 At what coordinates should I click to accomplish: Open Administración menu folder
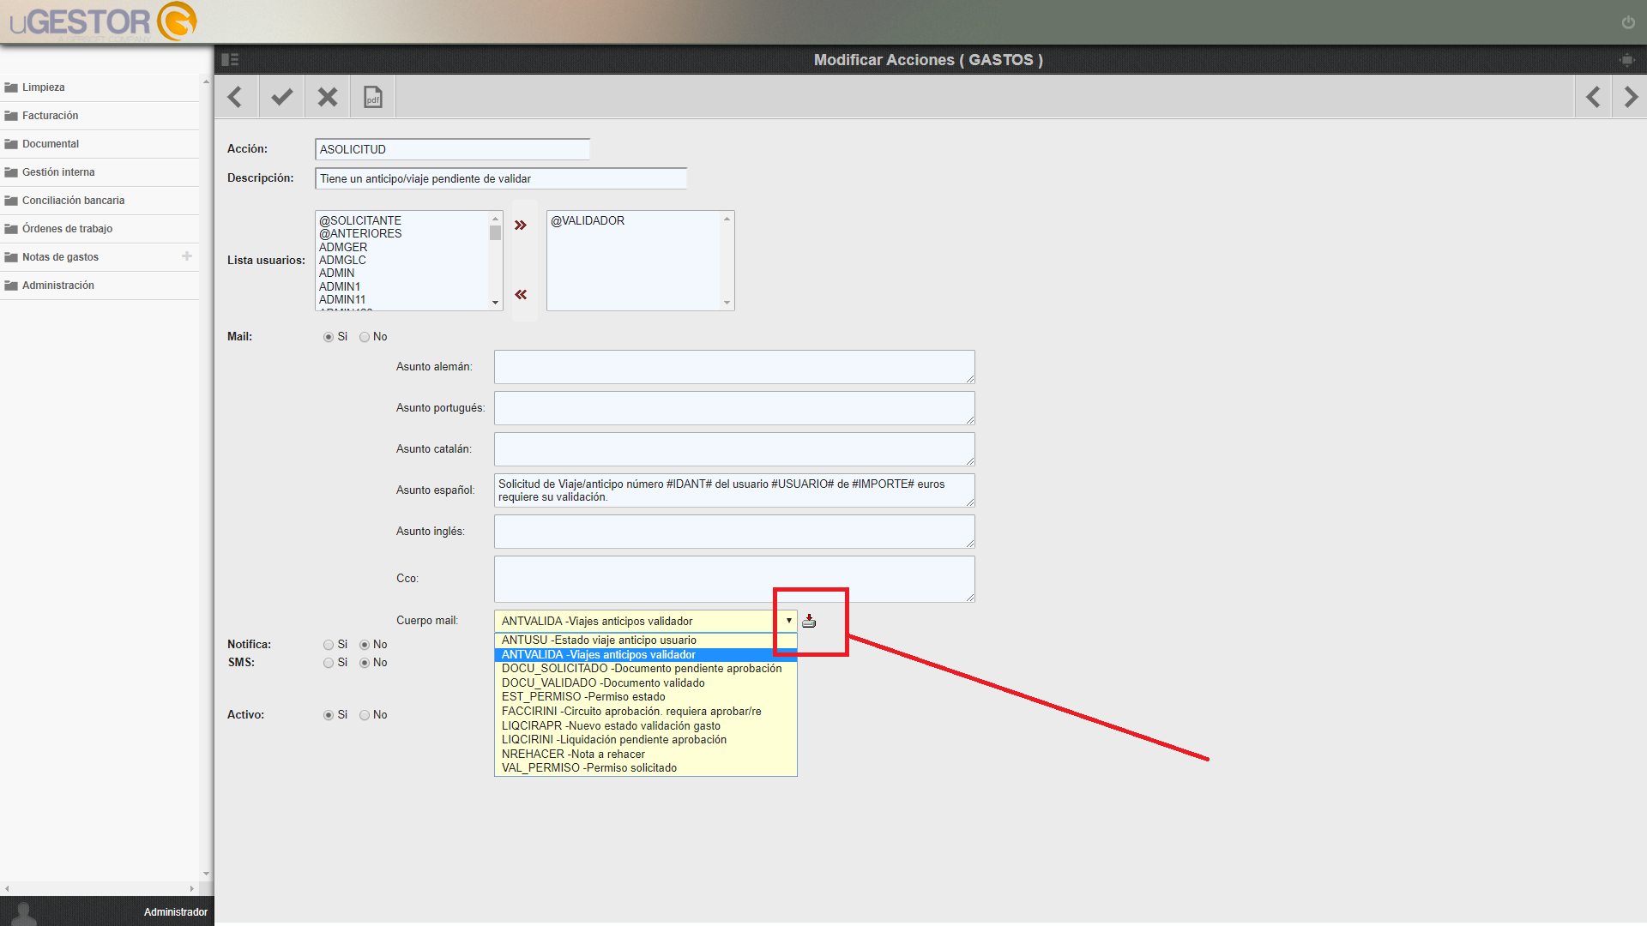click(x=100, y=286)
